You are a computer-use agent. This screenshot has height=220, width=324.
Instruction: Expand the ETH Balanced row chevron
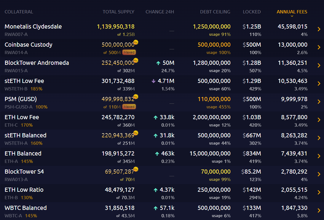(x=319, y=156)
